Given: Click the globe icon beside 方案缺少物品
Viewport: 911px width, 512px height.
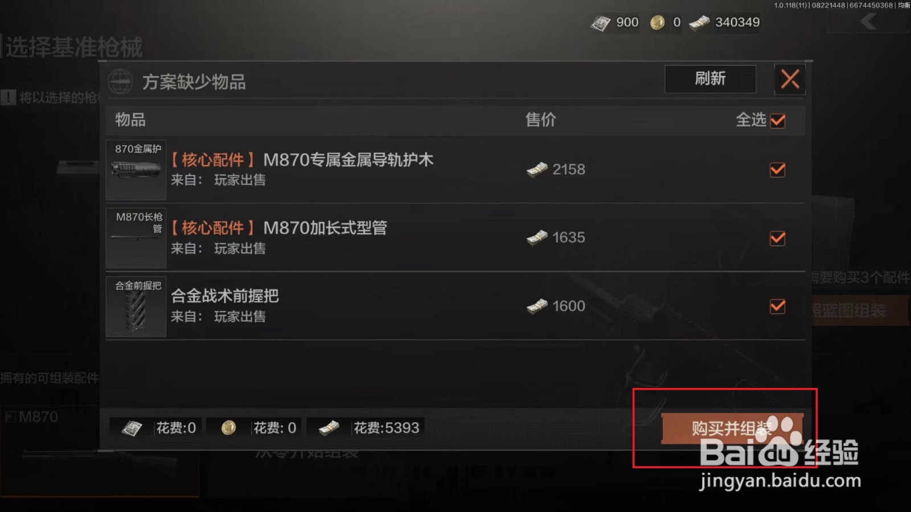Looking at the screenshot, I should [x=120, y=81].
